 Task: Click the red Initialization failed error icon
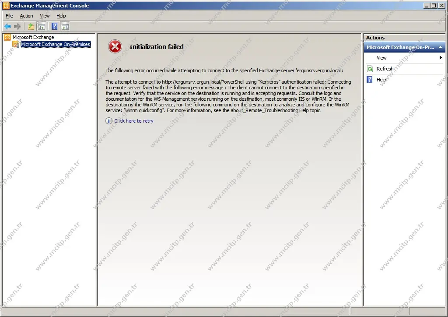(x=115, y=46)
